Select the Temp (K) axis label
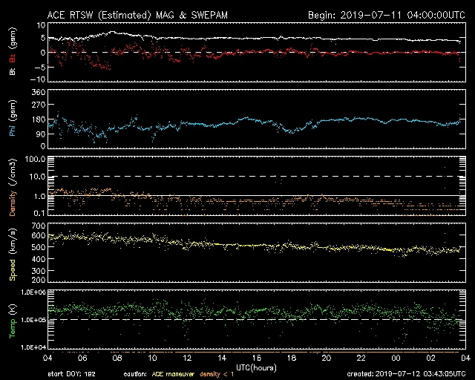The height and width of the screenshot is (380, 475). click(12, 319)
